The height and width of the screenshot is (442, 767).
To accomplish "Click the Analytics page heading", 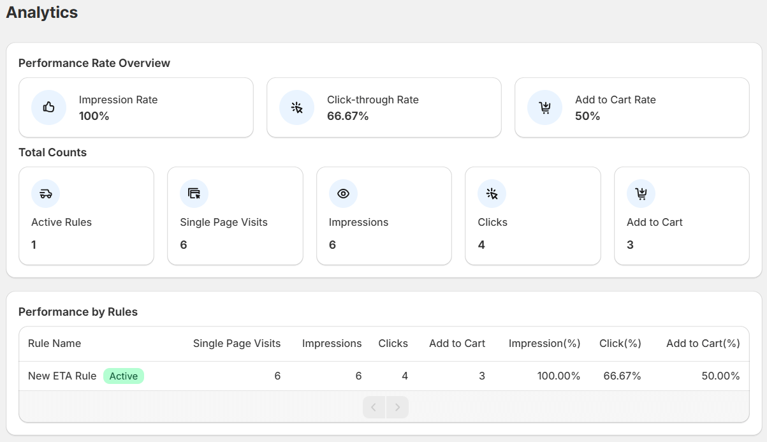I will [x=41, y=12].
